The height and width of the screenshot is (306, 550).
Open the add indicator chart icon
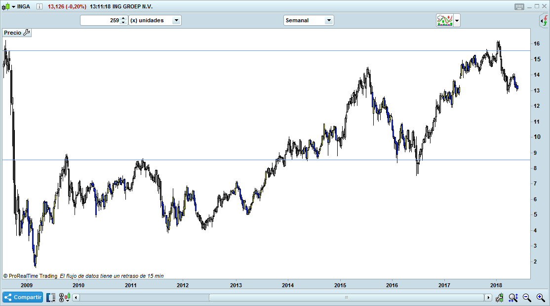tap(444, 20)
